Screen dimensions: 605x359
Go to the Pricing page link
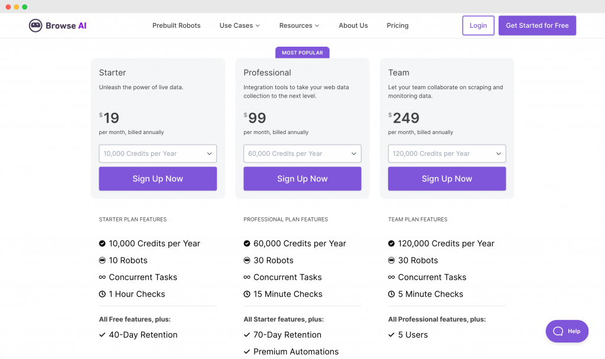click(398, 25)
